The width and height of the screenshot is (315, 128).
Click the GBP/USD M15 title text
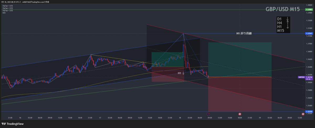pos(283,9)
